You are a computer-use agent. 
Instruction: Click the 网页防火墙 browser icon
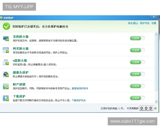[x=6, y=50]
